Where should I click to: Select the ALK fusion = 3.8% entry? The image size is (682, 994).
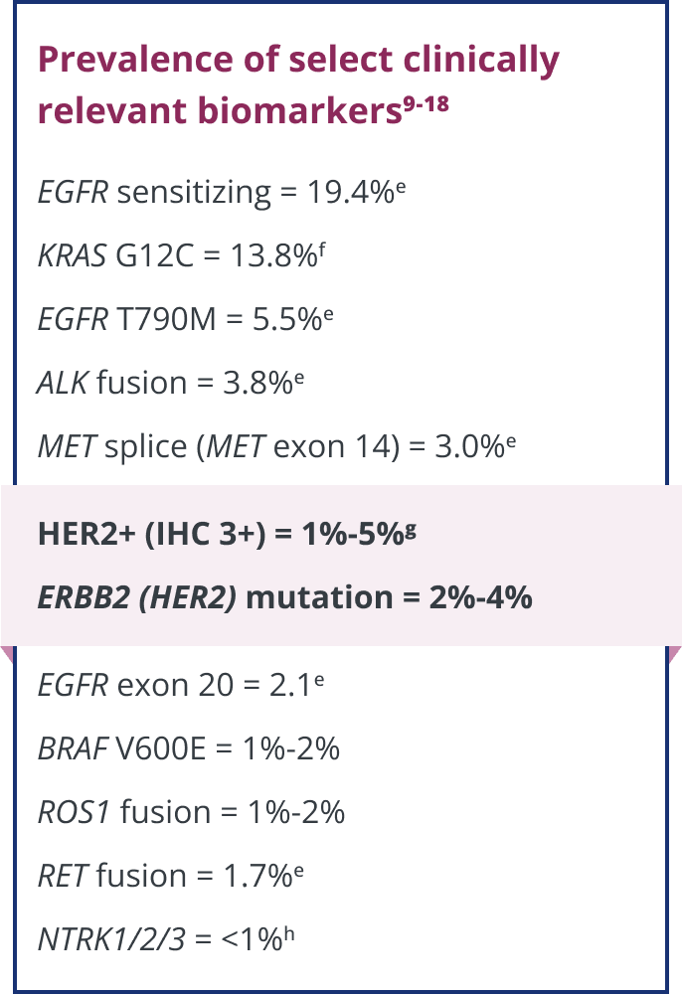pyautogui.click(x=162, y=383)
